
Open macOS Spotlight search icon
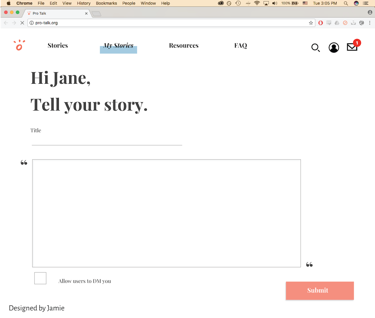point(346,3)
